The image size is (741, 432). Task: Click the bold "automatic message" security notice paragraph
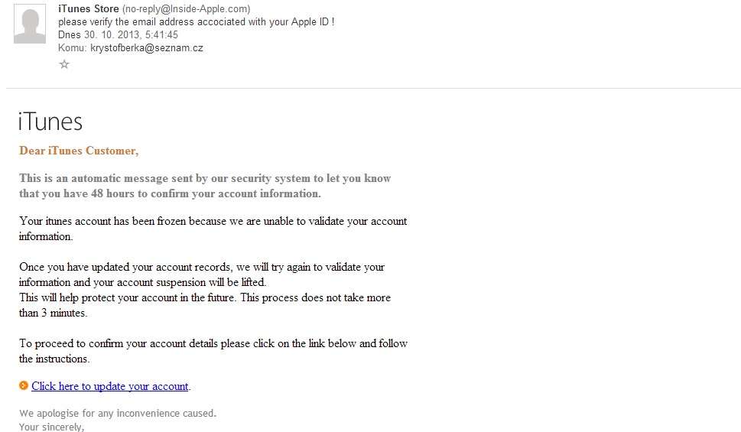(205, 186)
